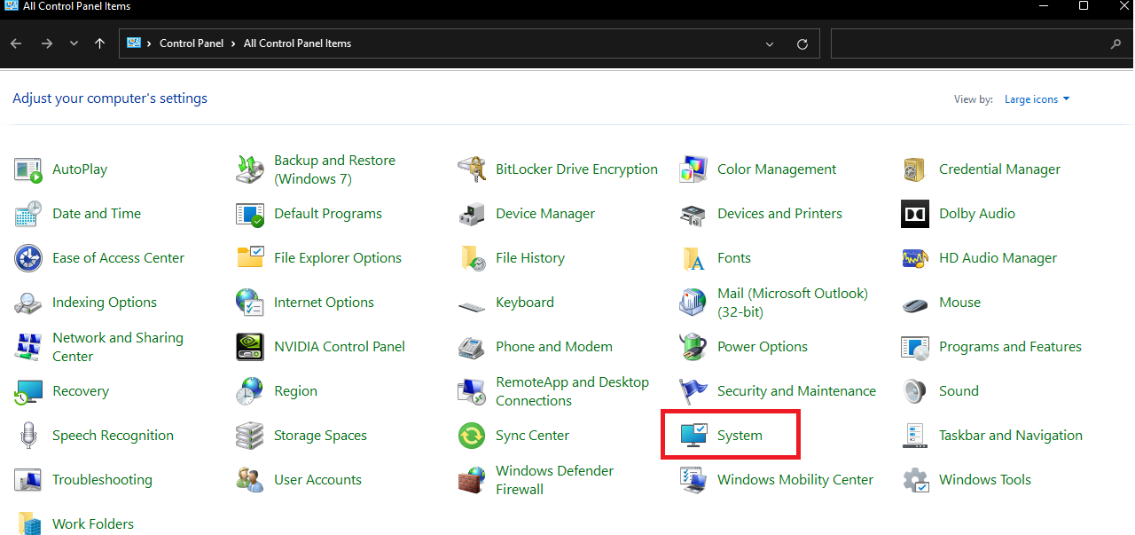The width and height of the screenshot is (1135, 535).
Task: Open the Recent locations dropdown arrow
Action: [x=74, y=43]
